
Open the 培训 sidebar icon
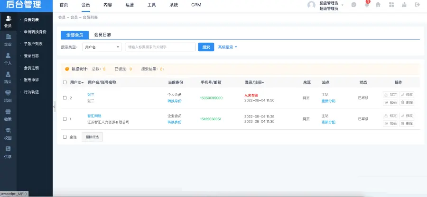[8, 95]
